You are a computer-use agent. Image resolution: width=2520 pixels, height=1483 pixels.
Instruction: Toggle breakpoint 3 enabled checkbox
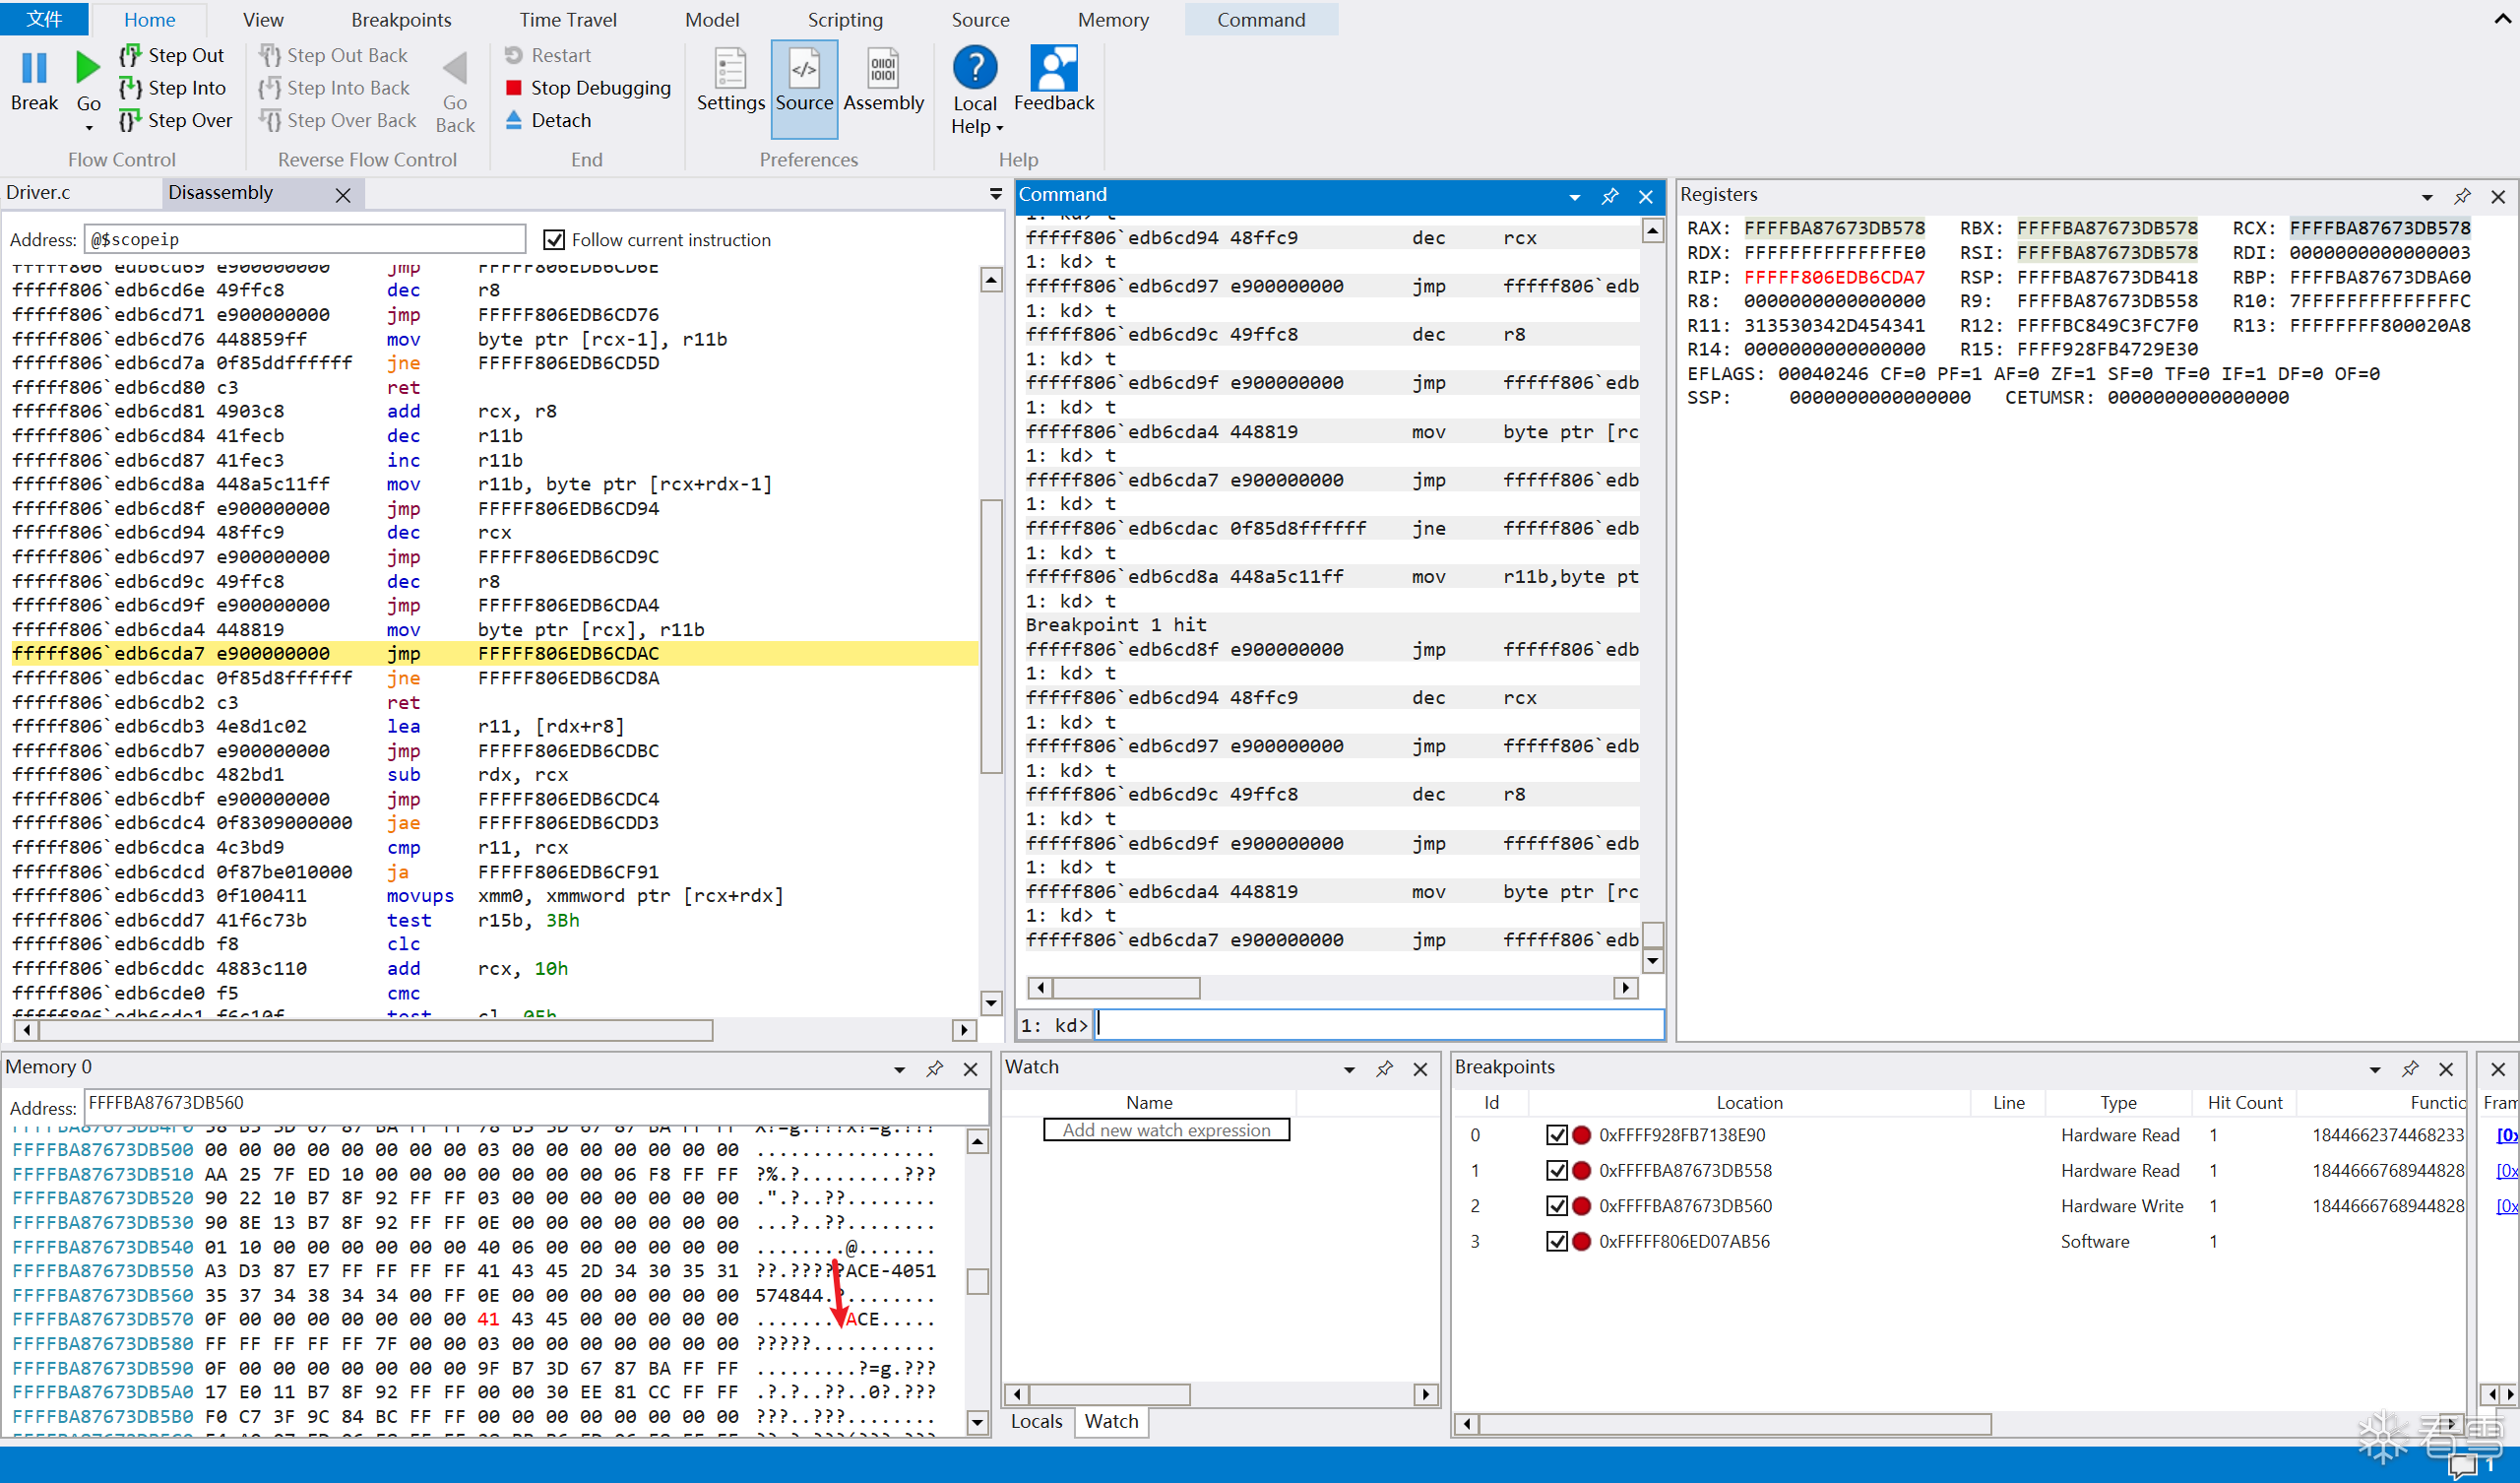[1556, 1242]
